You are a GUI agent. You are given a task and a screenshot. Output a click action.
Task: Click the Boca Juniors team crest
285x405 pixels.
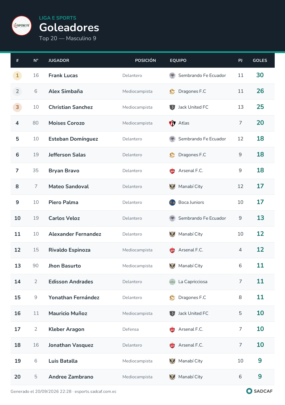[x=172, y=202]
